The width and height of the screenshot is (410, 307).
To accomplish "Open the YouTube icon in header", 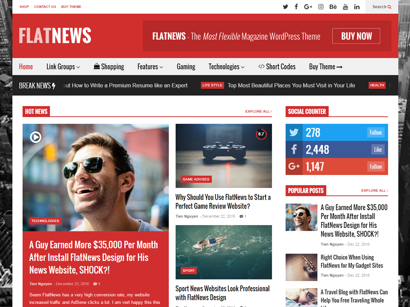I will (x=345, y=7).
